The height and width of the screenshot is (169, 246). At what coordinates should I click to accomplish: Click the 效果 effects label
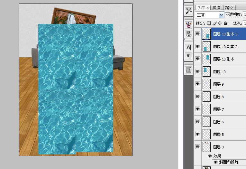pos(217,156)
